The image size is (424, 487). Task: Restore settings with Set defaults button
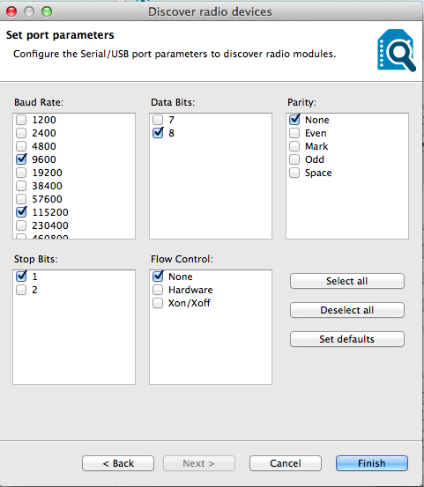click(347, 339)
